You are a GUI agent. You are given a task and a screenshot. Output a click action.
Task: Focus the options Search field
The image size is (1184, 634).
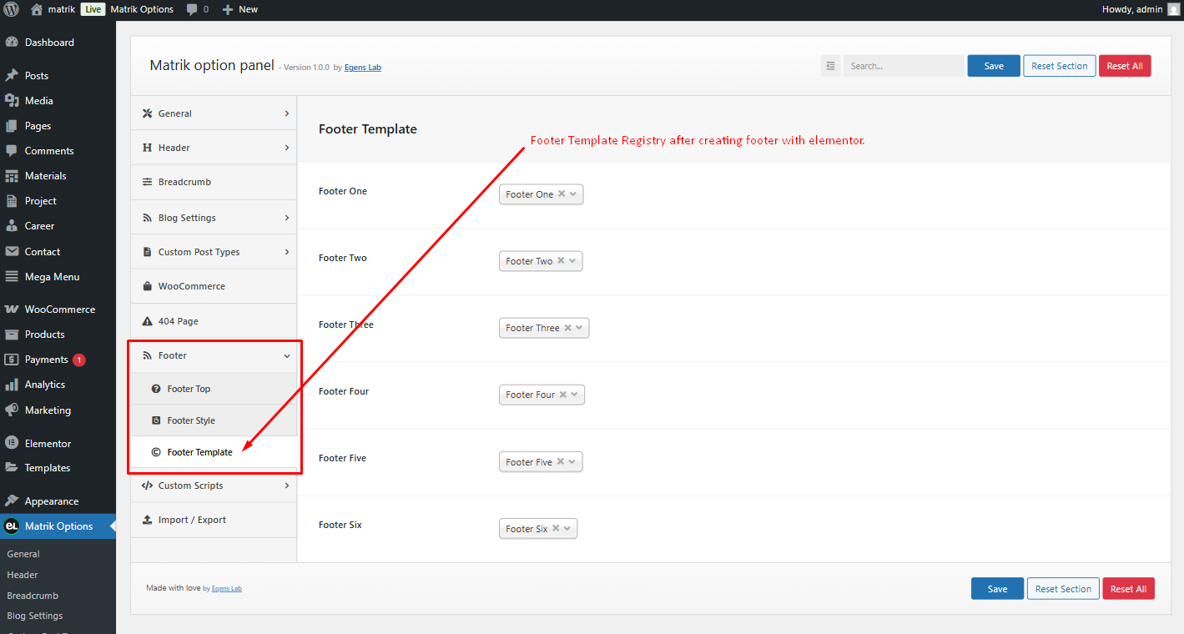tap(904, 66)
